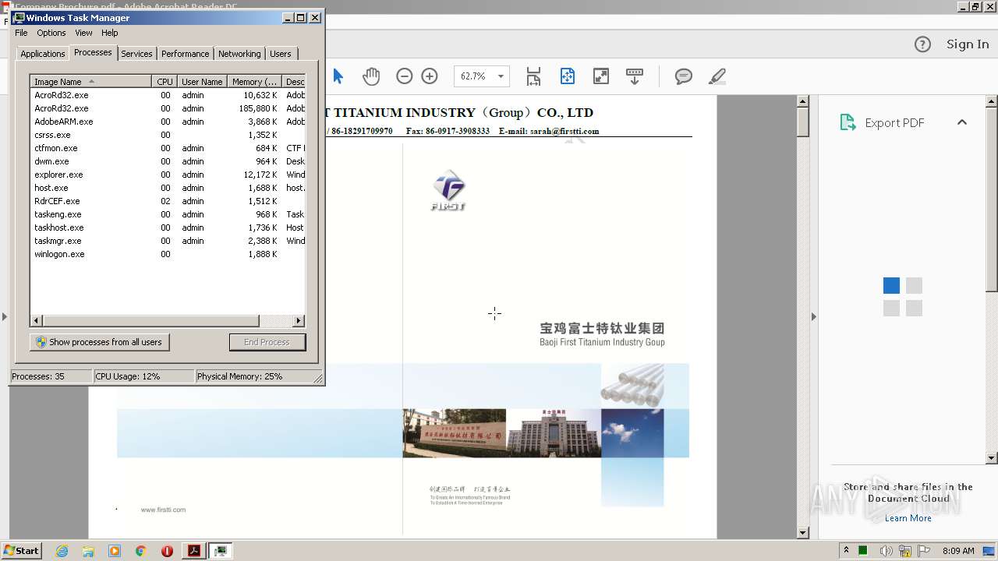Open Learn More about Document Cloud
This screenshot has height=561, width=998.
[x=908, y=518]
